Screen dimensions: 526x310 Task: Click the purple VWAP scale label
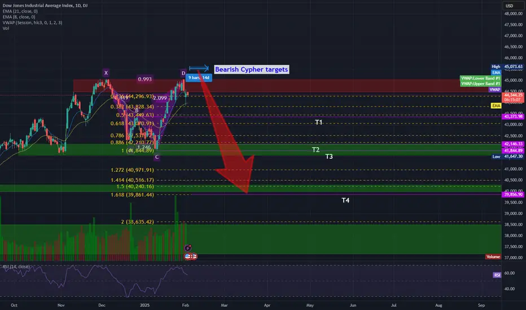pos(495,90)
